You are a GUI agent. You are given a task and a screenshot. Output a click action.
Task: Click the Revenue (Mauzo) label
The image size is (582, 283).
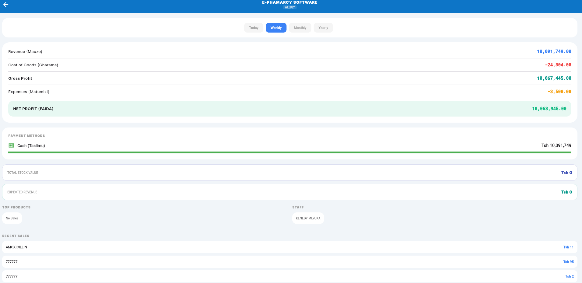[x=25, y=51]
